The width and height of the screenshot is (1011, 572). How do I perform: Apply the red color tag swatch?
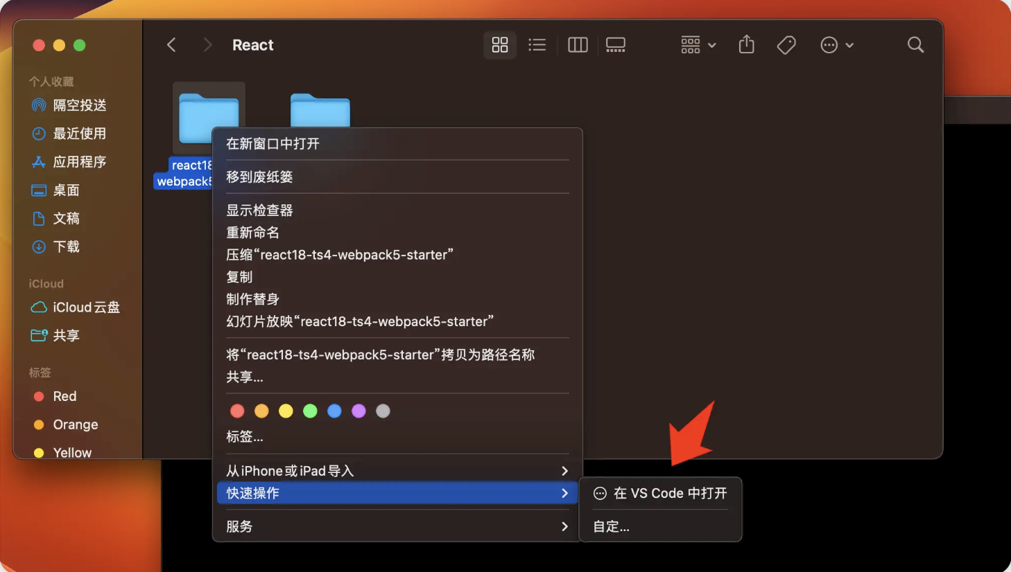click(x=237, y=411)
